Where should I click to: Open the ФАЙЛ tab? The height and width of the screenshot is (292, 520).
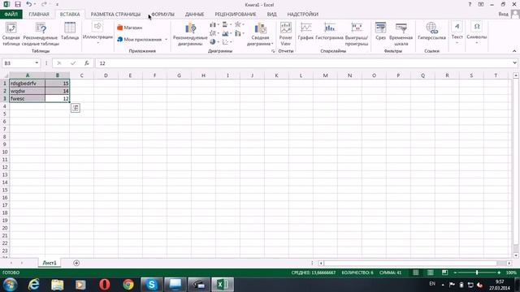[x=11, y=15]
